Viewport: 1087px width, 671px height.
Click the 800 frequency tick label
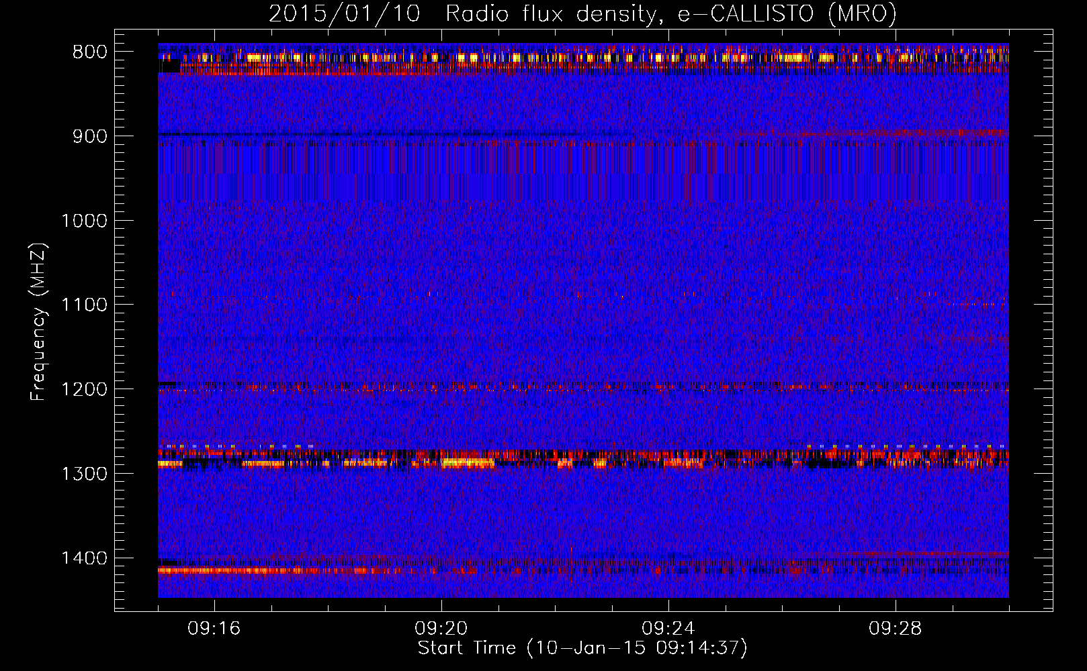[89, 52]
